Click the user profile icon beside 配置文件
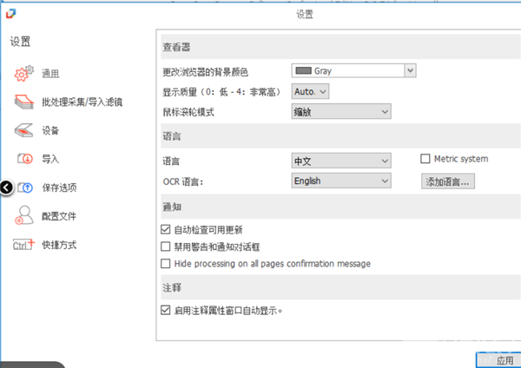The image size is (521, 368). pos(23,215)
